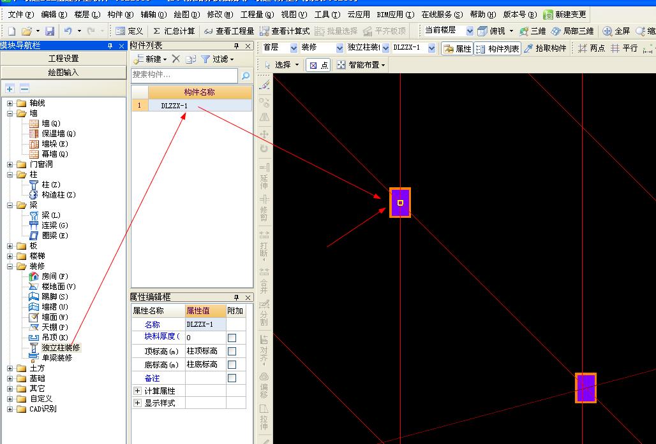Activate the 选择 select tool
The width and height of the screenshot is (656, 444).
pyautogui.click(x=281, y=65)
